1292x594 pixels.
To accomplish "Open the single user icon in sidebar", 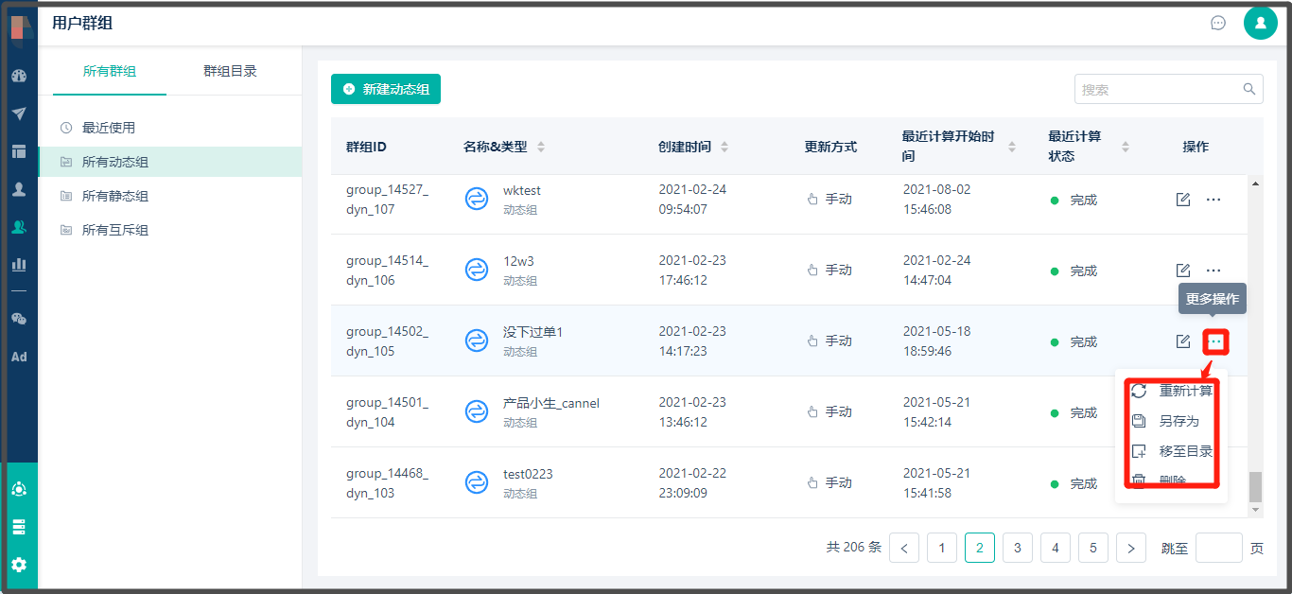I will point(19,189).
